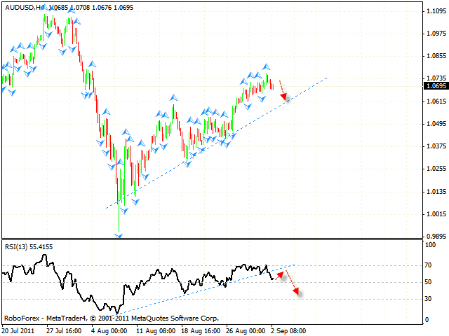Click the 20 Jul 2011 date label
The width and height of the screenshot is (449, 336).
pos(18,330)
